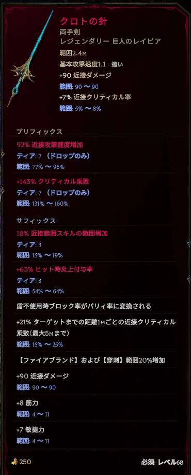191x475 pixels.
Task: Click the gold coin icon beside 250
Action: click(14, 453)
